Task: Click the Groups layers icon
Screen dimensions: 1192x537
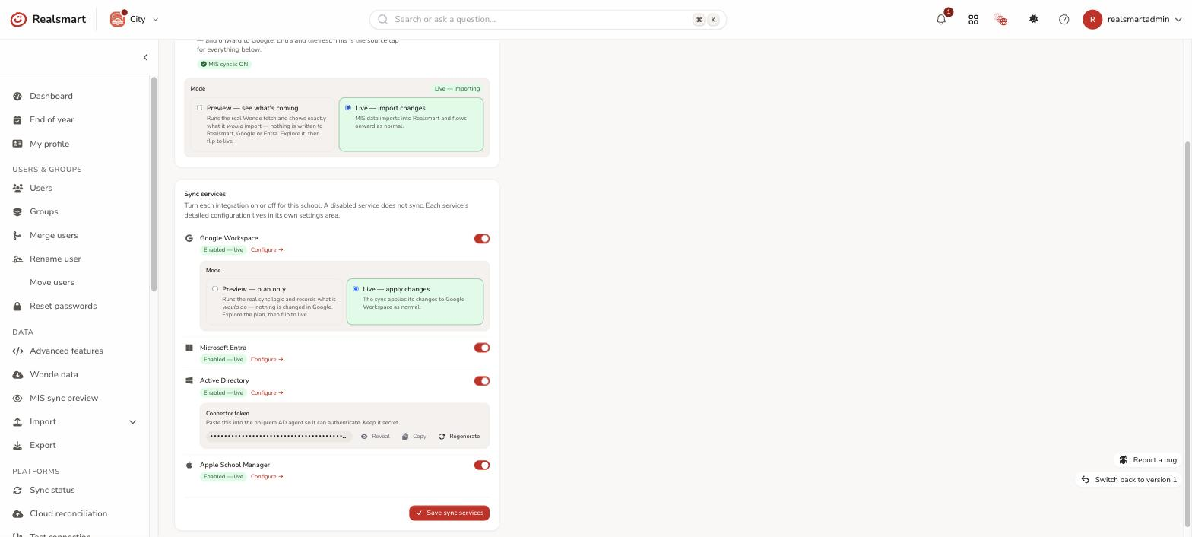Action: (x=17, y=211)
